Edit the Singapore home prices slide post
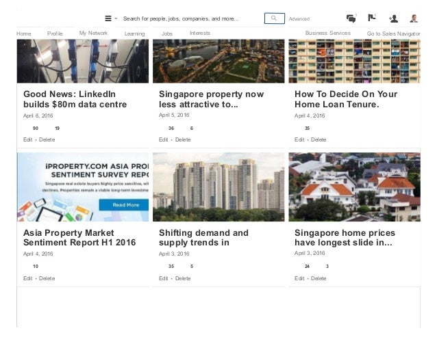The height and width of the screenshot is (337, 437). [299, 278]
